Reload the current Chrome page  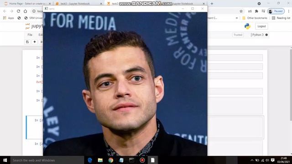(x=18, y=11)
